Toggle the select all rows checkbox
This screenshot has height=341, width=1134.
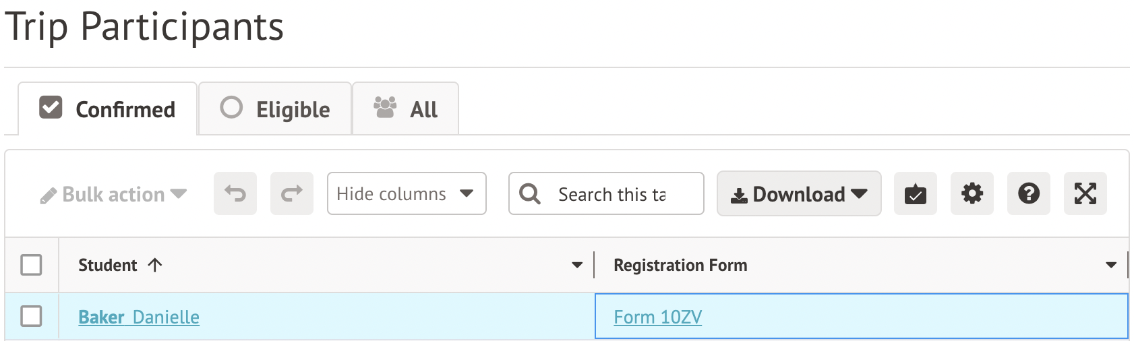pyautogui.click(x=32, y=265)
